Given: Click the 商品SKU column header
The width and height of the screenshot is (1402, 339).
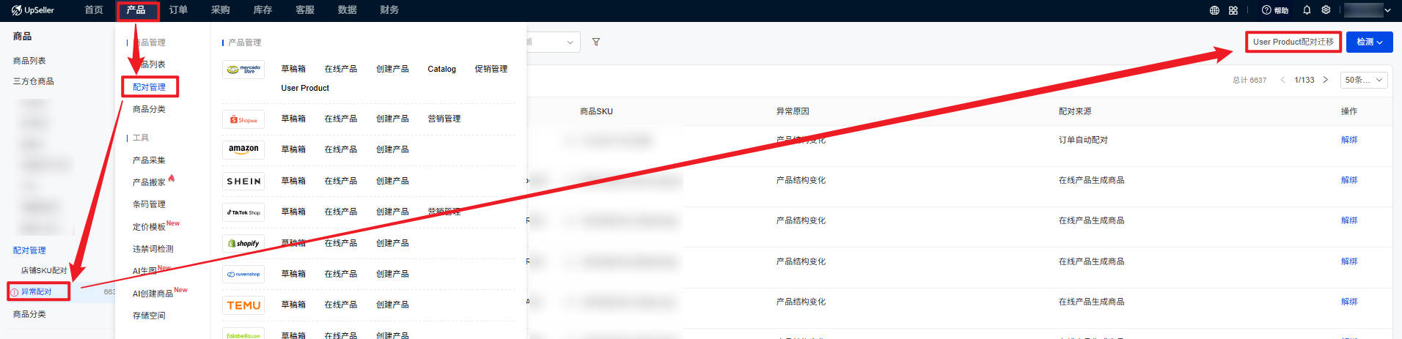Looking at the screenshot, I should click(x=596, y=111).
